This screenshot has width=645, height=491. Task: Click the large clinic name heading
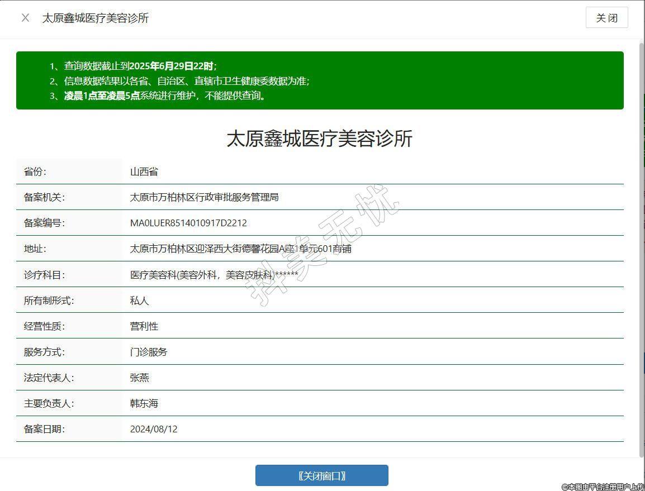319,139
